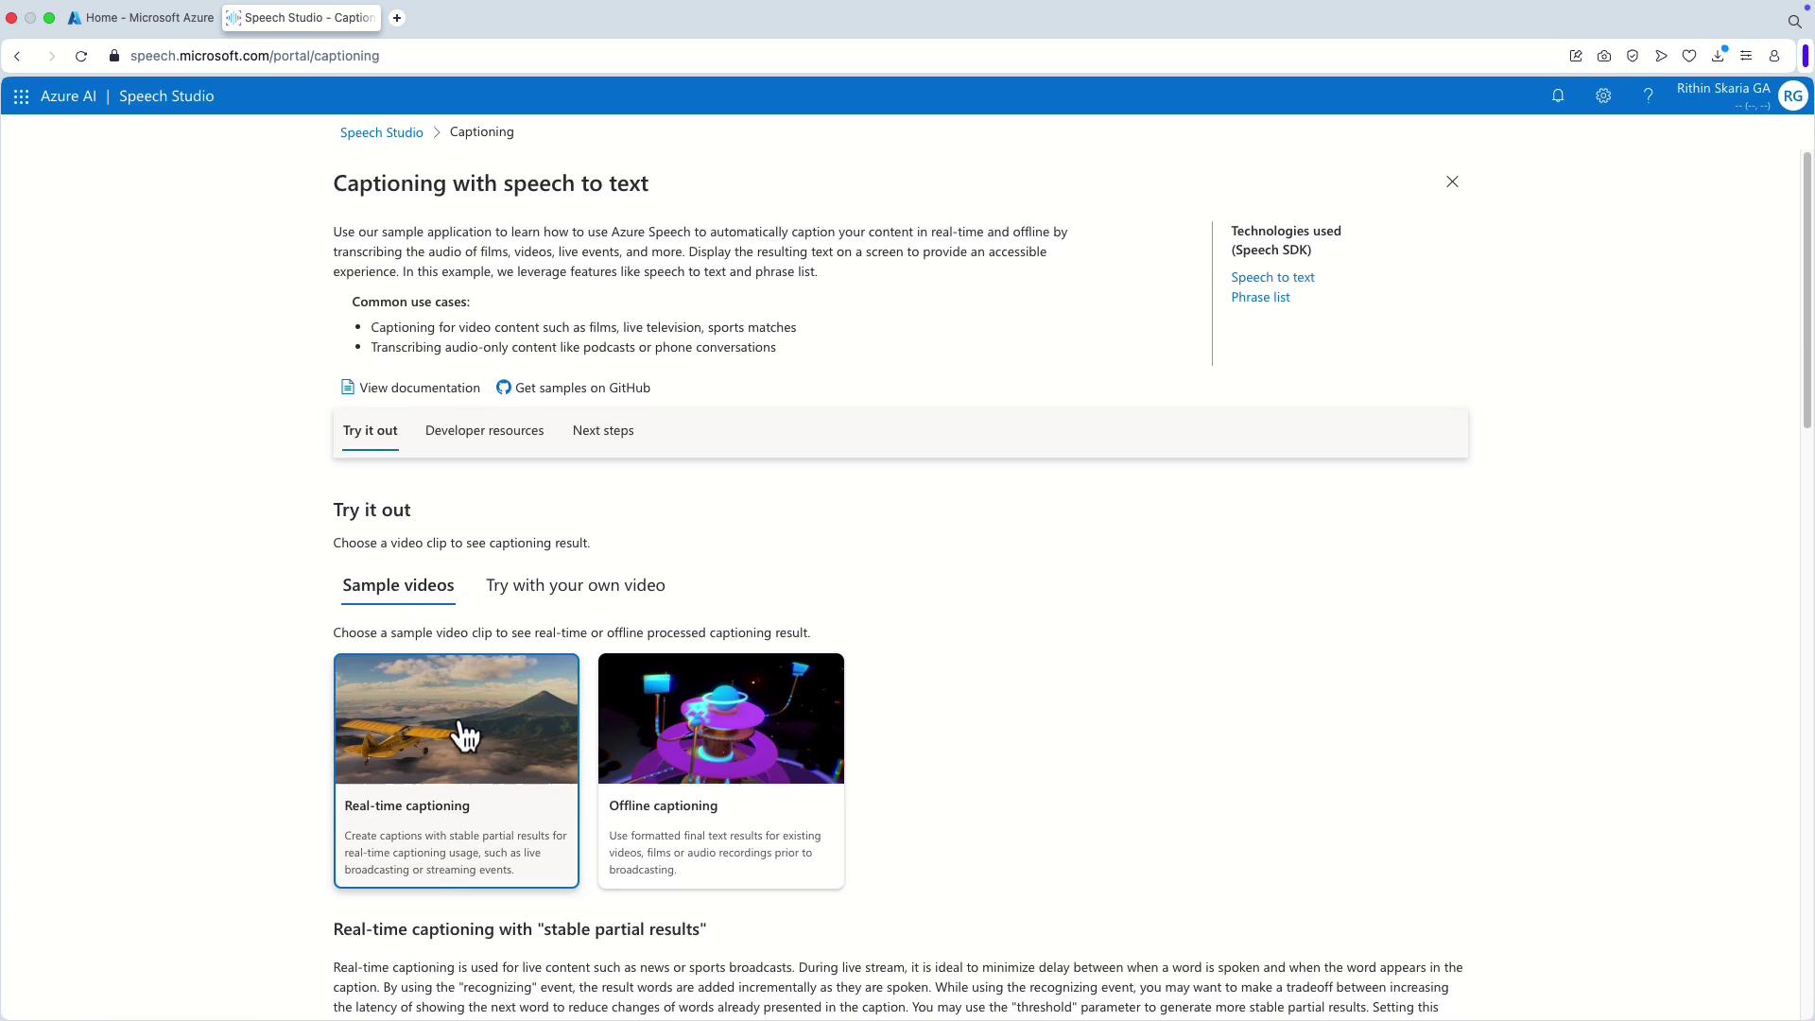Close the Captioning panel with X
The height and width of the screenshot is (1021, 1815).
point(1452,182)
